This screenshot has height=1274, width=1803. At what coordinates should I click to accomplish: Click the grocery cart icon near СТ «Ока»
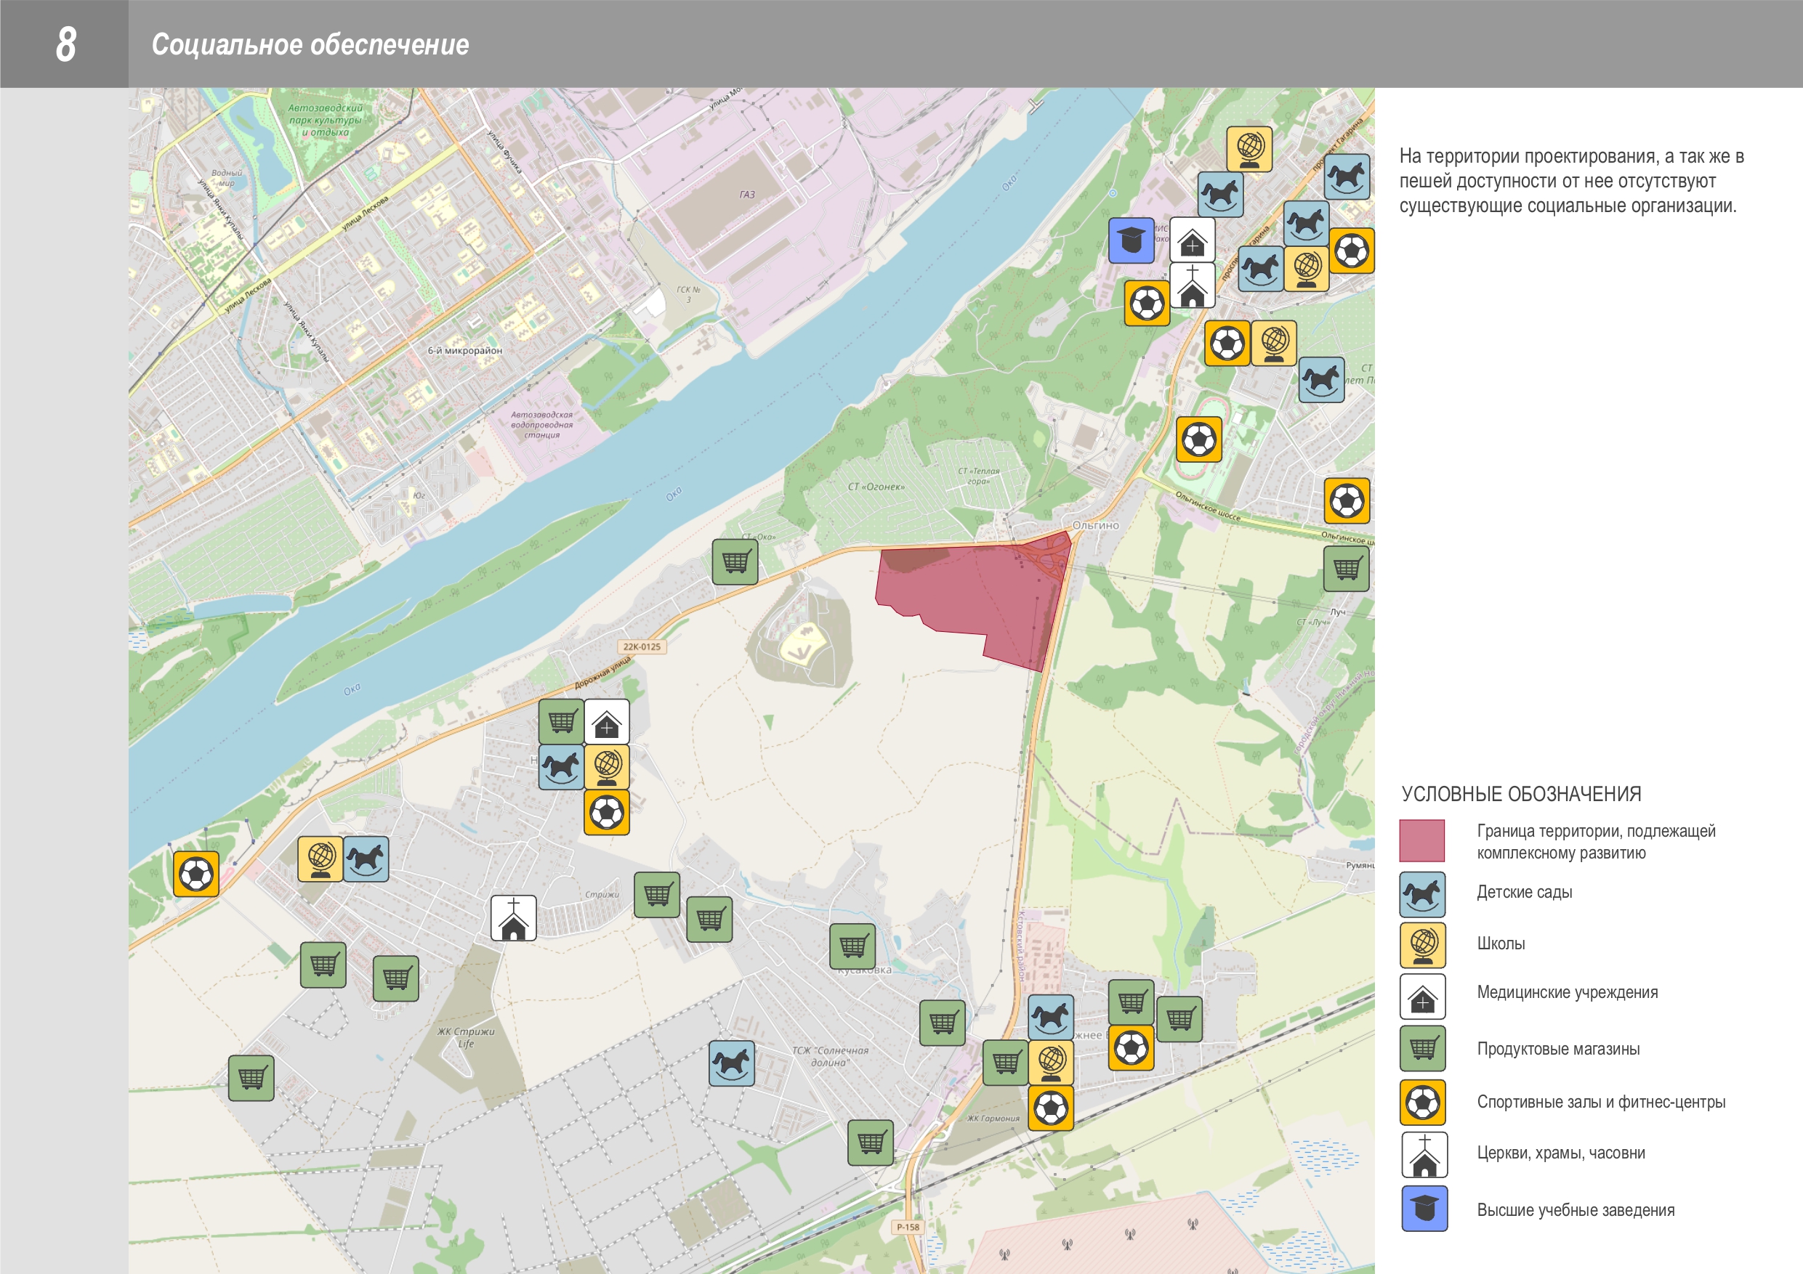pos(735,561)
